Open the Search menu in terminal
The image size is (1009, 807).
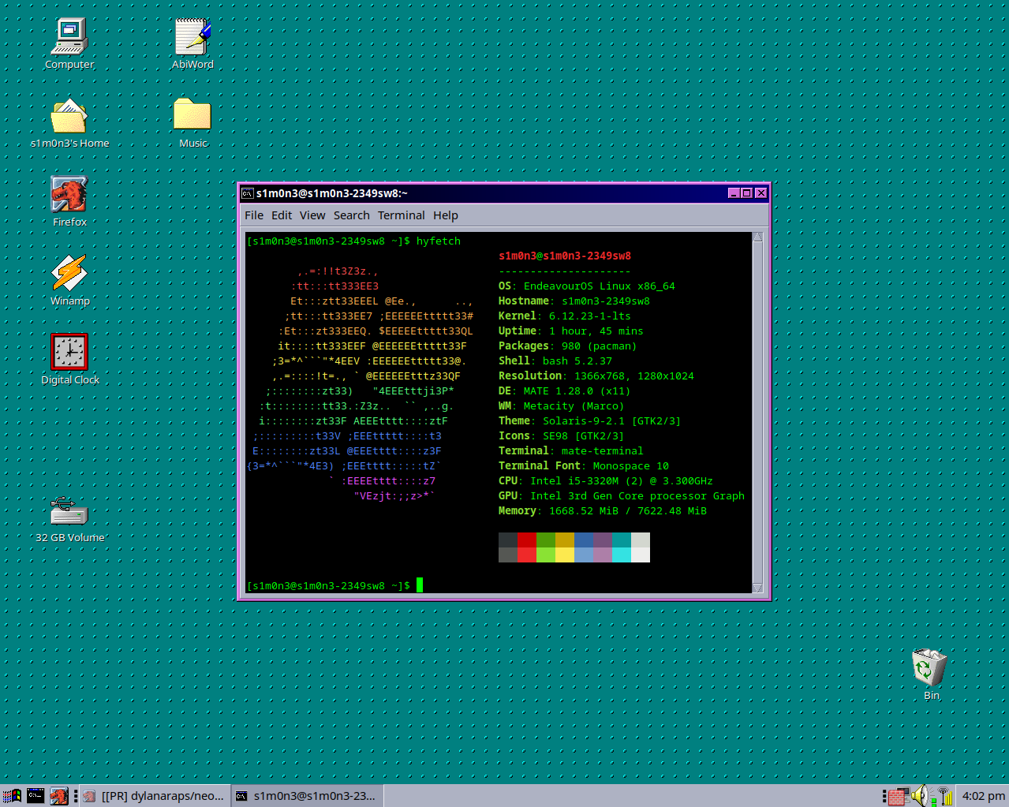351,215
